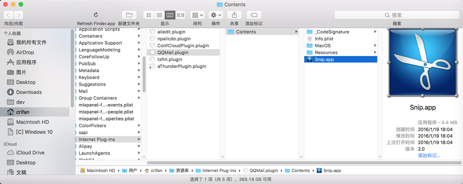
Task: Switch to list view
Action: (159, 15)
